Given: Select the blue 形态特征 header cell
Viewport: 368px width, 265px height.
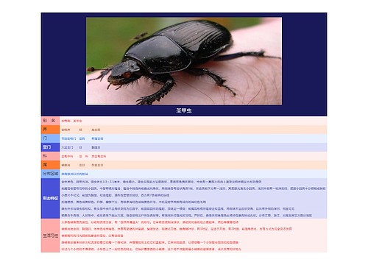Looking at the screenshot, I should coord(50,198).
